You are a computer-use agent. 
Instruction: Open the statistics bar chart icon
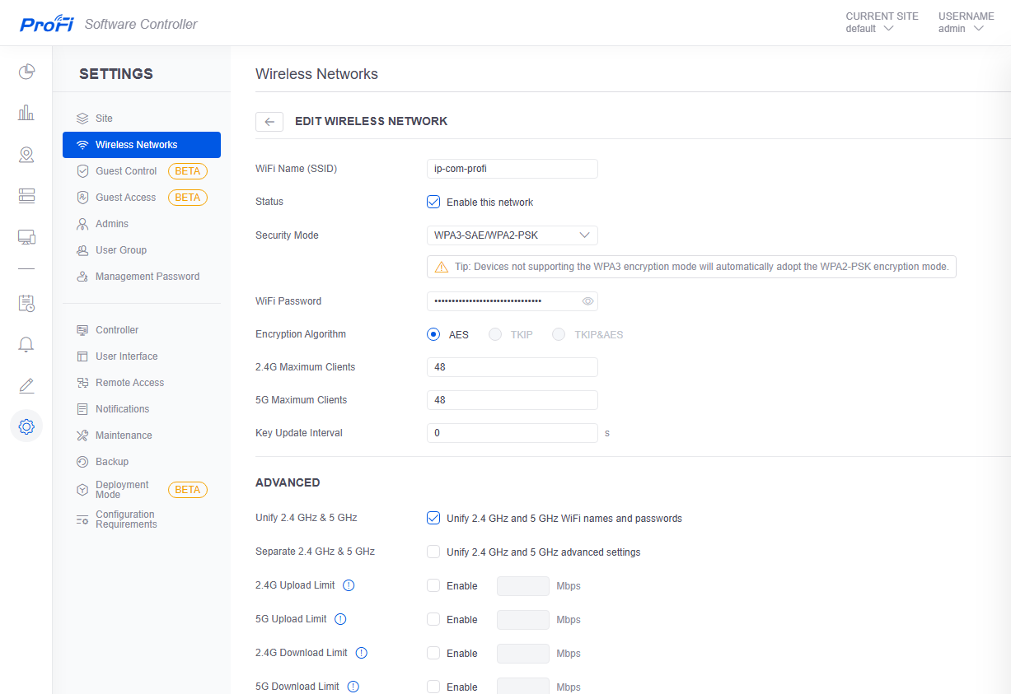26,113
